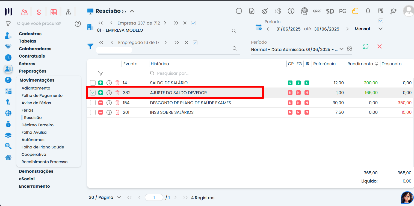The height and width of the screenshot is (206, 414).
Task: Click the green refresh icon
Action: click(x=366, y=46)
